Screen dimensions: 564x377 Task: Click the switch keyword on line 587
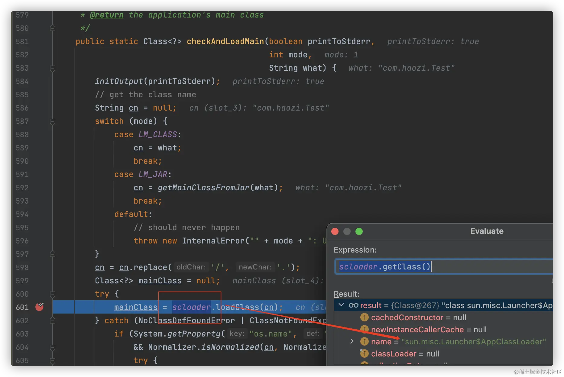tap(109, 121)
